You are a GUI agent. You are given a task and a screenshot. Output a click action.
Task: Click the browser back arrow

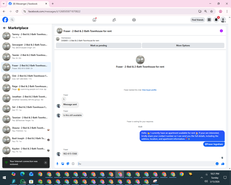pos(4,11)
